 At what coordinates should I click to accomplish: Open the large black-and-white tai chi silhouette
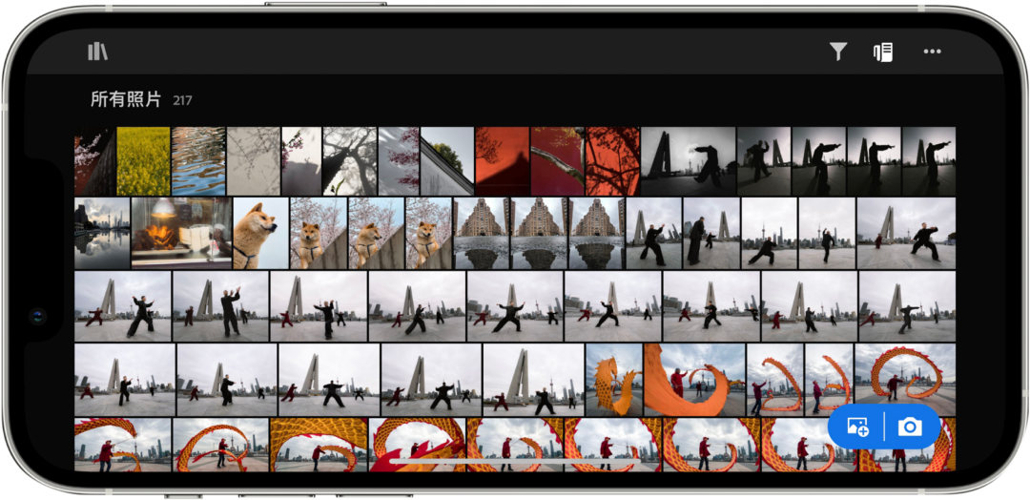click(688, 161)
